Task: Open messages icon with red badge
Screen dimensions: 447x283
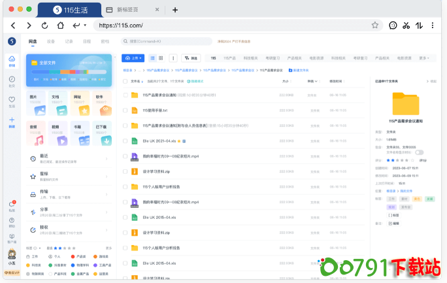Action: coord(12,206)
